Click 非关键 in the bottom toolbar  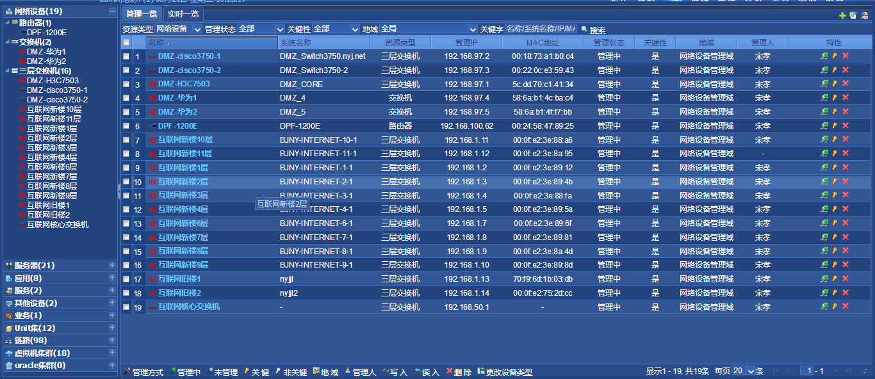(291, 372)
